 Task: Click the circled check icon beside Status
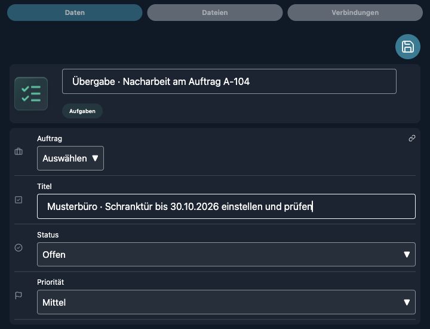(19, 248)
